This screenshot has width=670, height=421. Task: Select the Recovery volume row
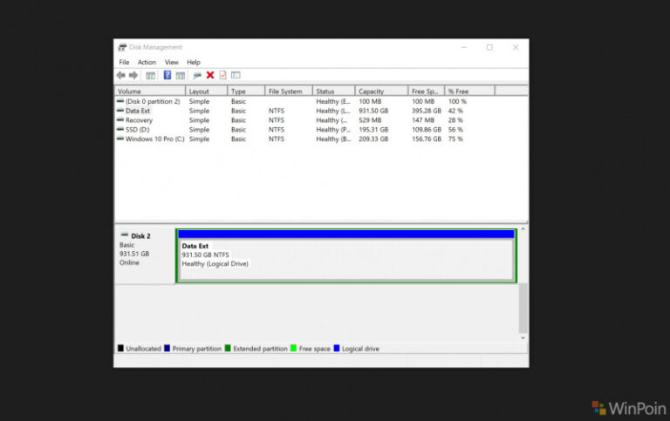139,120
